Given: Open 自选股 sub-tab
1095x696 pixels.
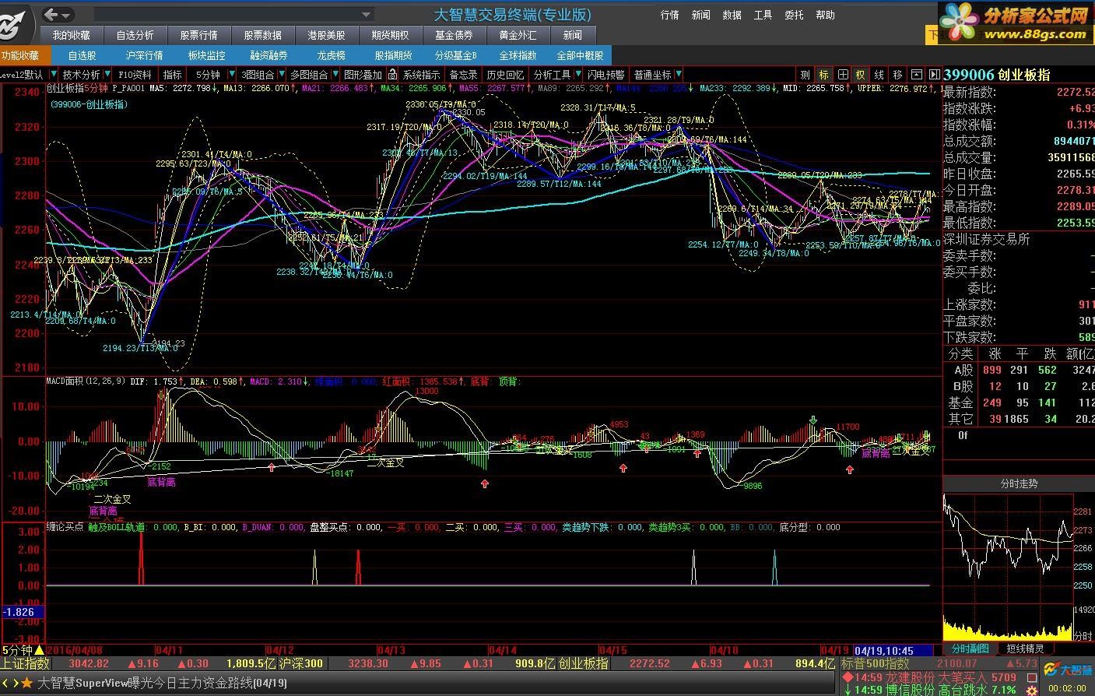Looking at the screenshot, I should [82, 55].
